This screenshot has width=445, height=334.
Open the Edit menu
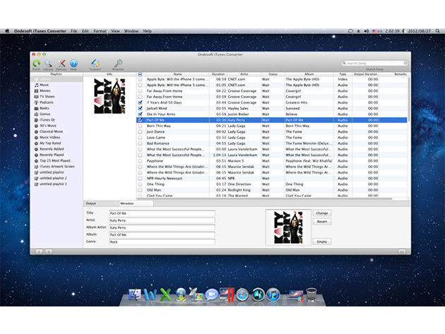[x=85, y=31]
